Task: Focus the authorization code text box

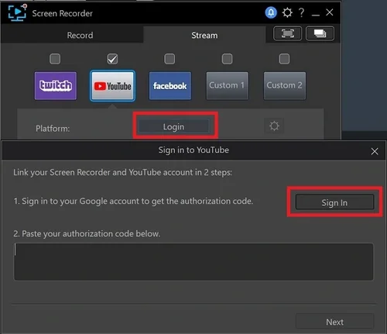Action: [x=193, y=262]
